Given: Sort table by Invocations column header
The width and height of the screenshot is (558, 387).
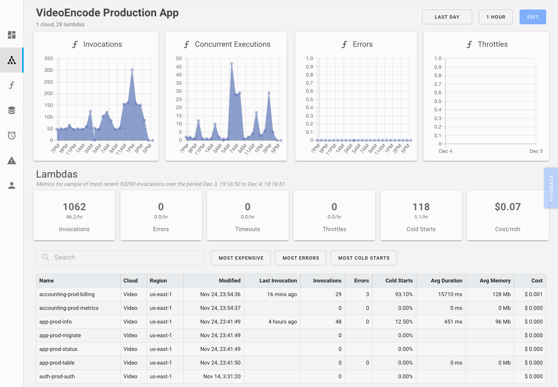Looking at the screenshot, I should 323,281.
